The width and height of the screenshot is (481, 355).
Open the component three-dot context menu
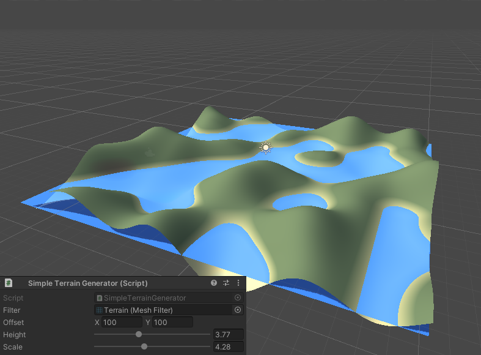coord(238,283)
